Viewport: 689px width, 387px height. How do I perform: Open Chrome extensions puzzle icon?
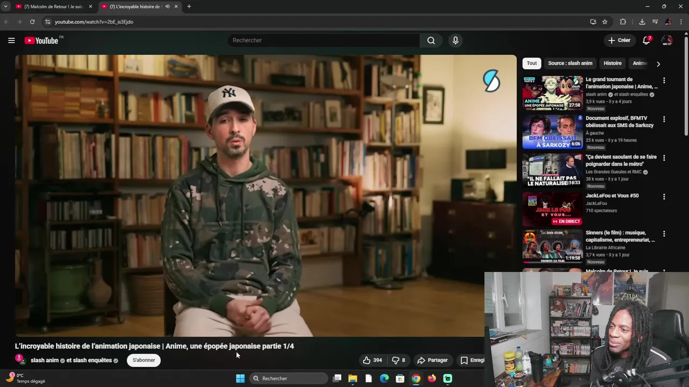click(x=623, y=21)
